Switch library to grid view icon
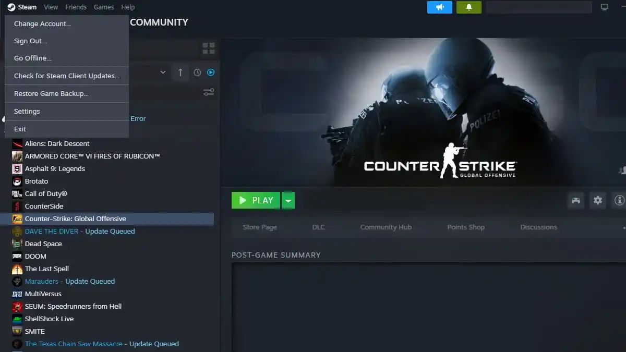Screen dimensions: 626x352 (208, 48)
